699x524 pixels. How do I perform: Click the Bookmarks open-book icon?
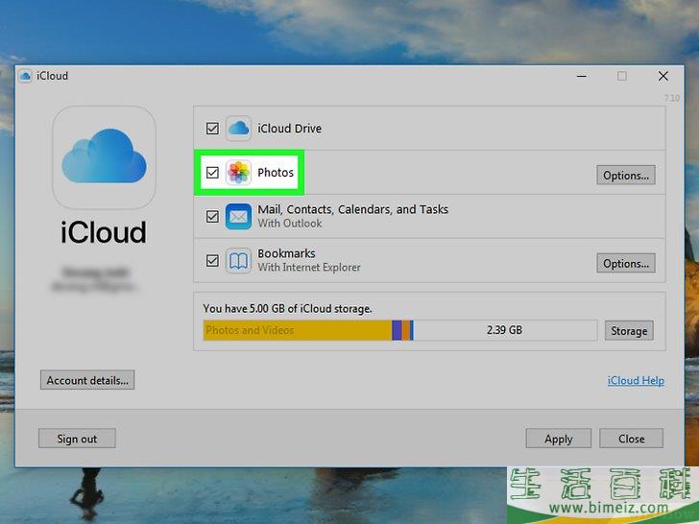[x=238, y=261]
